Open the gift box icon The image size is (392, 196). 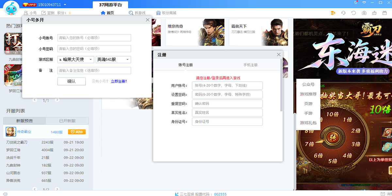click(x=385, y=13)
